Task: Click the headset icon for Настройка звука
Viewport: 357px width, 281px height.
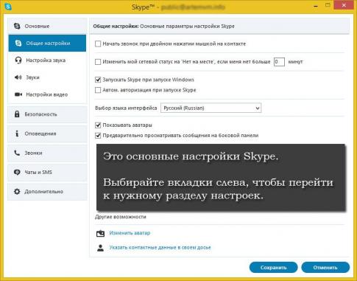Action: (18, 60)
